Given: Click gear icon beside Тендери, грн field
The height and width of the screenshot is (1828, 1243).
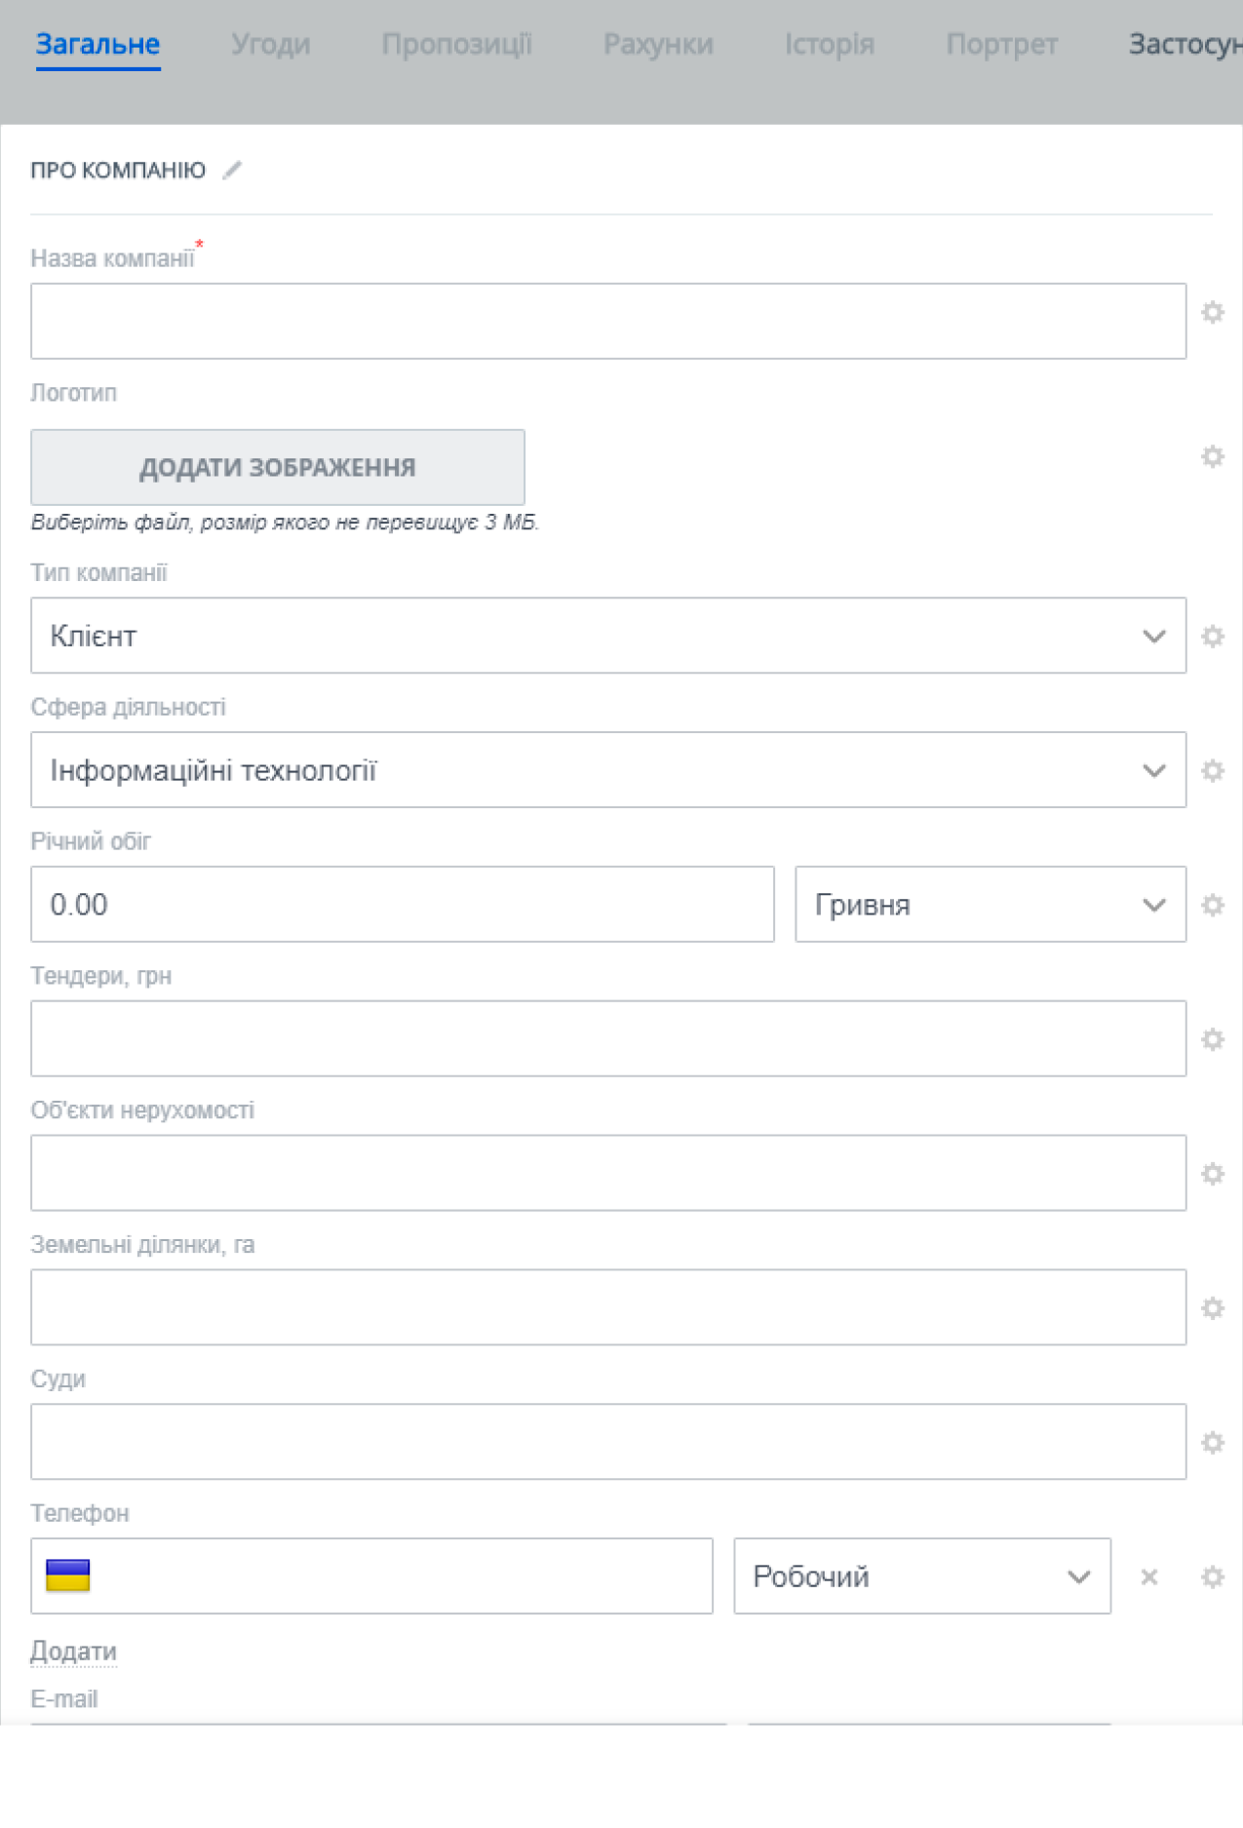Looking at the screenshot, I should point(1212,1039).
